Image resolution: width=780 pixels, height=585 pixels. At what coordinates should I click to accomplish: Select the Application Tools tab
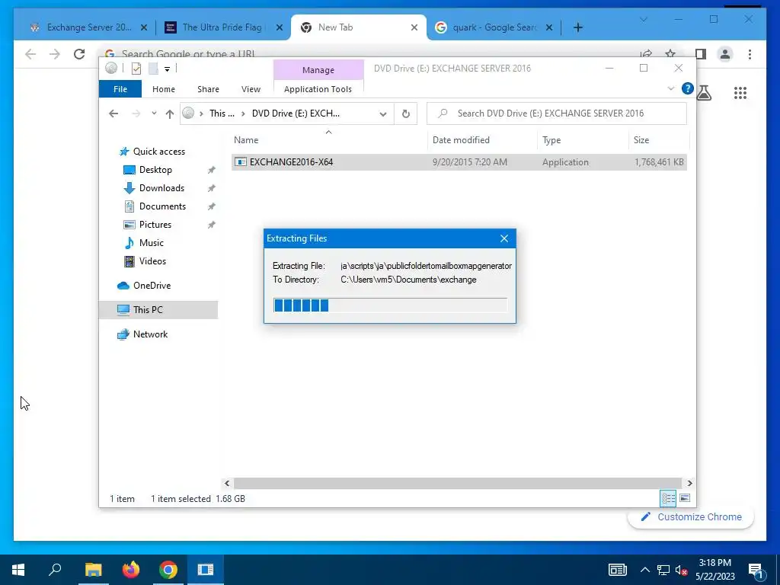click(318, 89)
